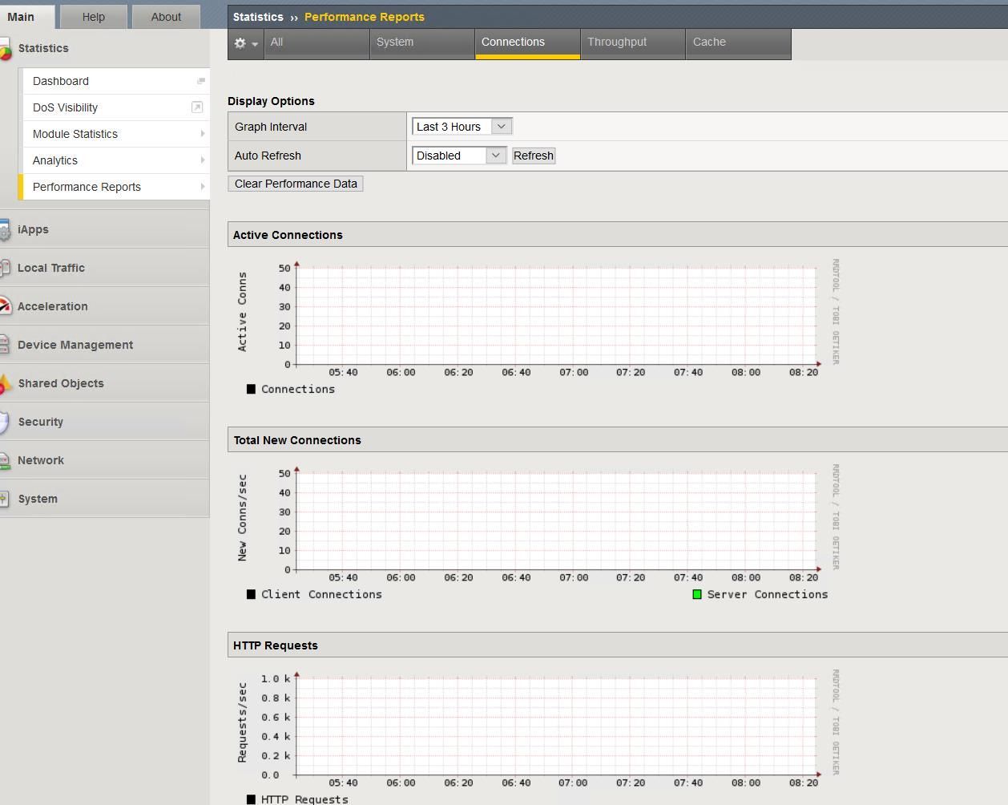
Task: Open the Auto Refresh dropdown
Action: click(459, 156)
